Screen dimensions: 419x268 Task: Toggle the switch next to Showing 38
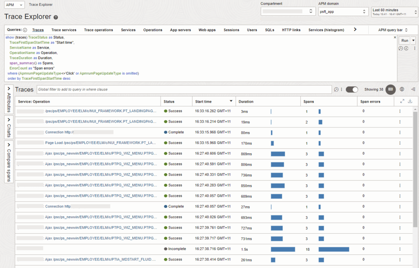tap(352, 89)
